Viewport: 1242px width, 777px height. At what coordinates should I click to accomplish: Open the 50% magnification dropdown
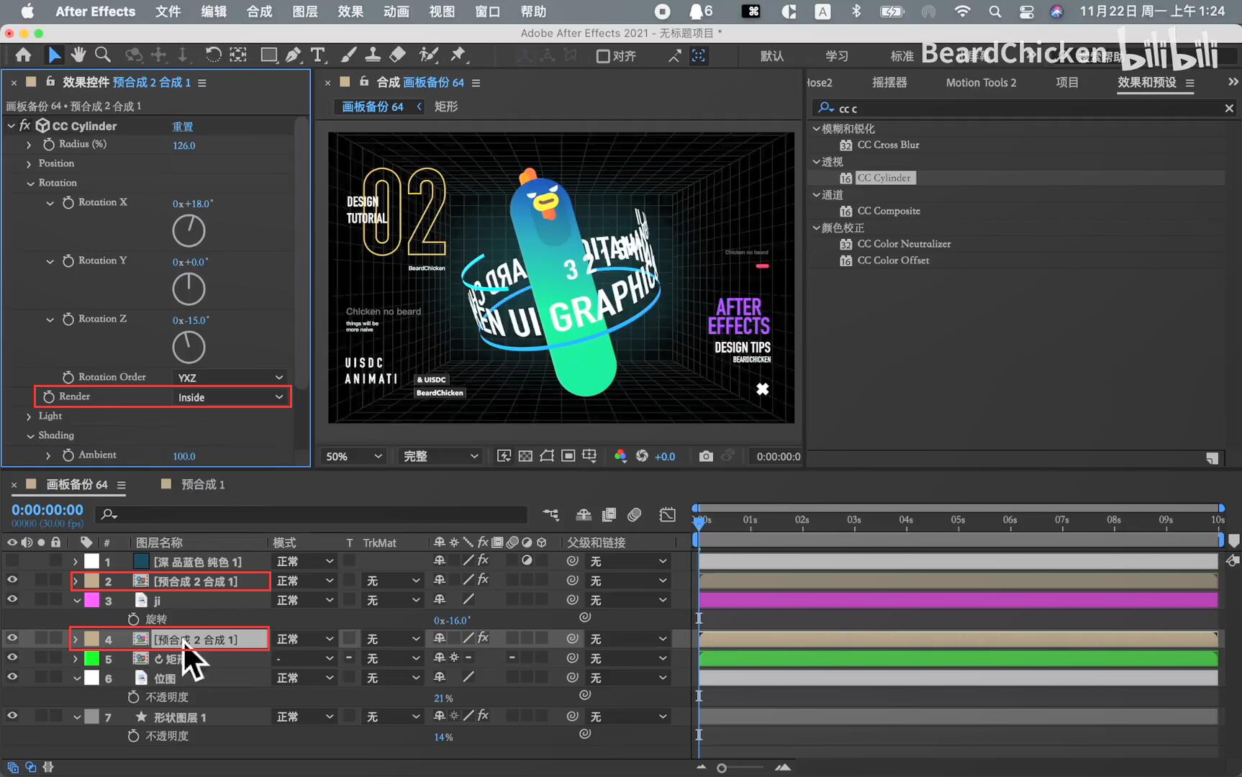click(353, 456)
